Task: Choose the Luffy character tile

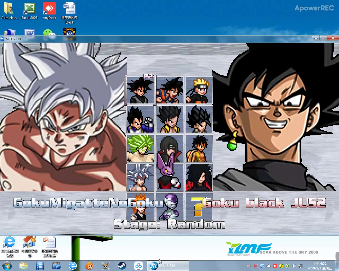Action: (x=199, y=148)
